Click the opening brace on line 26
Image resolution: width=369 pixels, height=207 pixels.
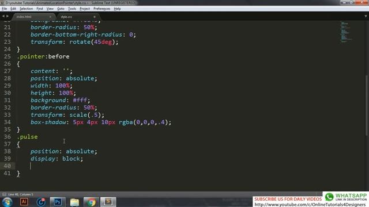coord(18,64)
